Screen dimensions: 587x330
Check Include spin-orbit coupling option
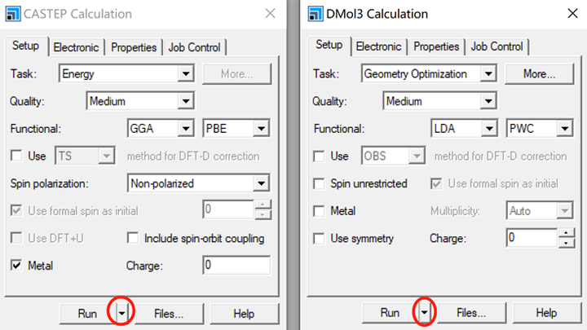(x=133, y=239)
